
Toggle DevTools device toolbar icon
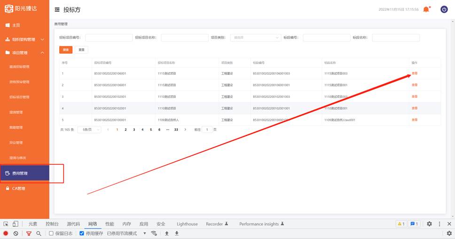point(16,224)
